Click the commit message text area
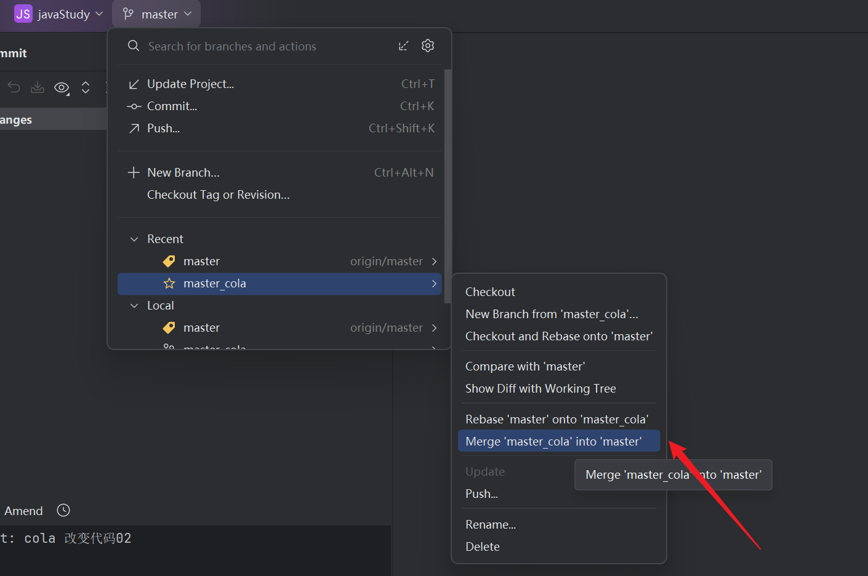Screen dimensions: 868x576 coord(195,551)
